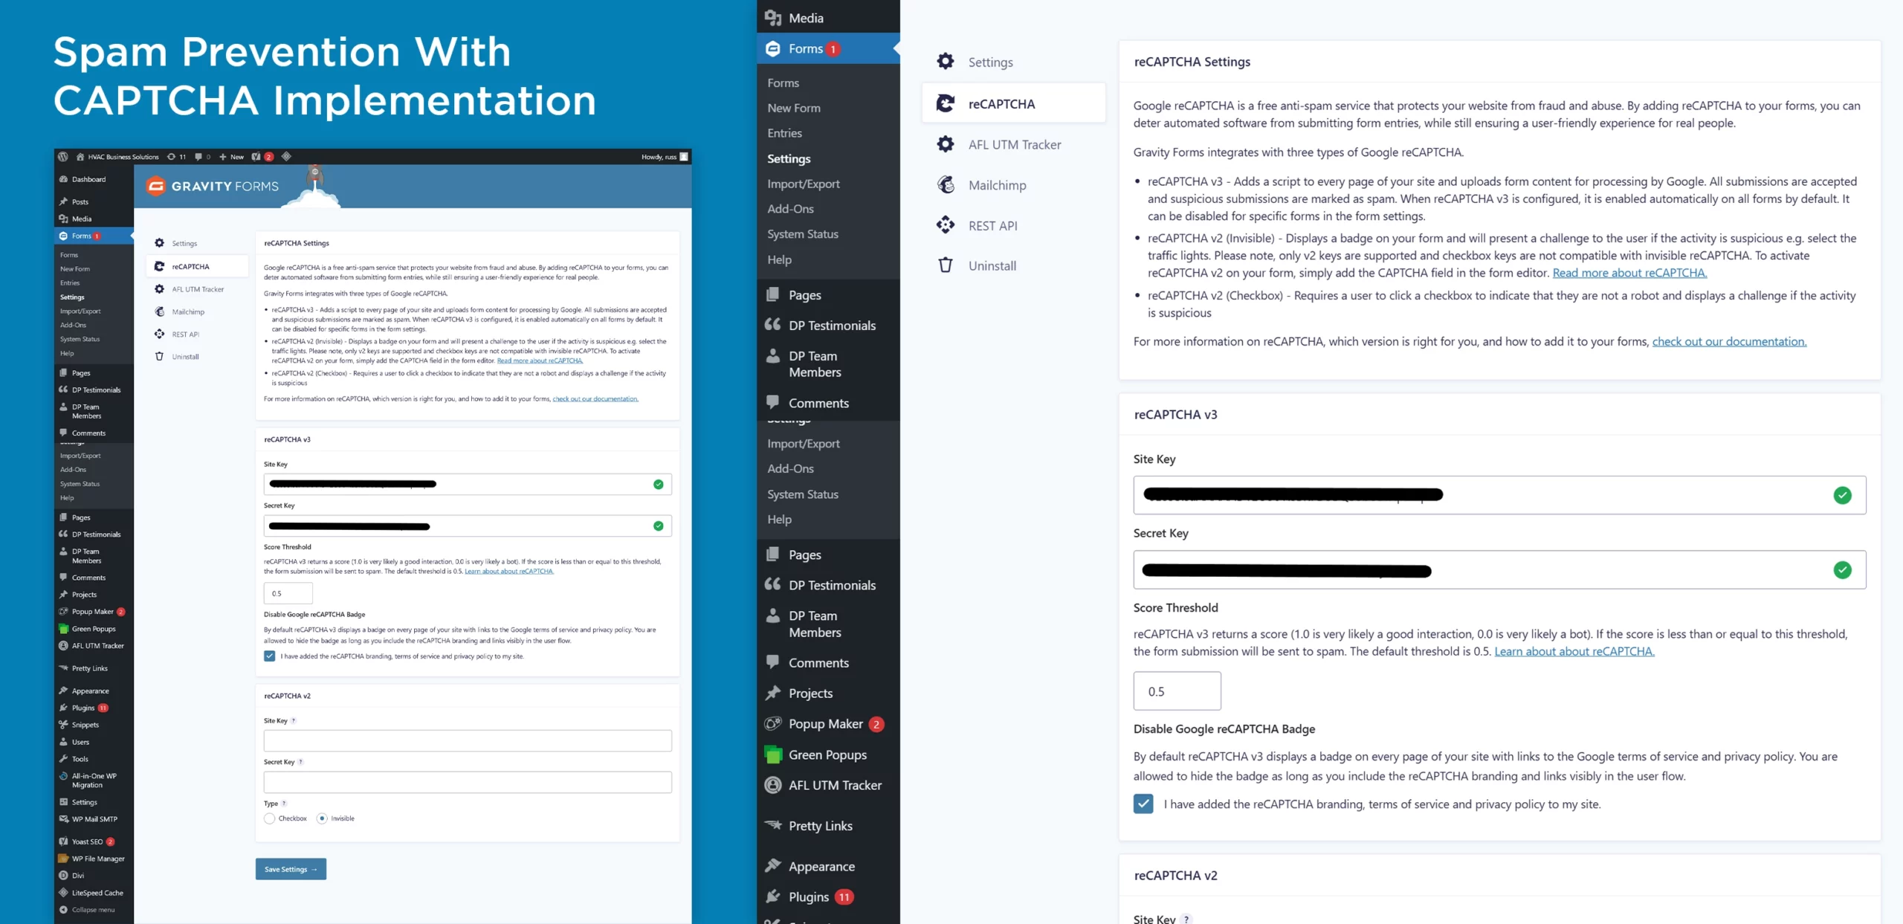1903x924 pixels.
Task: Click the reCAPTCHA v2 Site Key field in small screenshot
Action: (468, 740)
